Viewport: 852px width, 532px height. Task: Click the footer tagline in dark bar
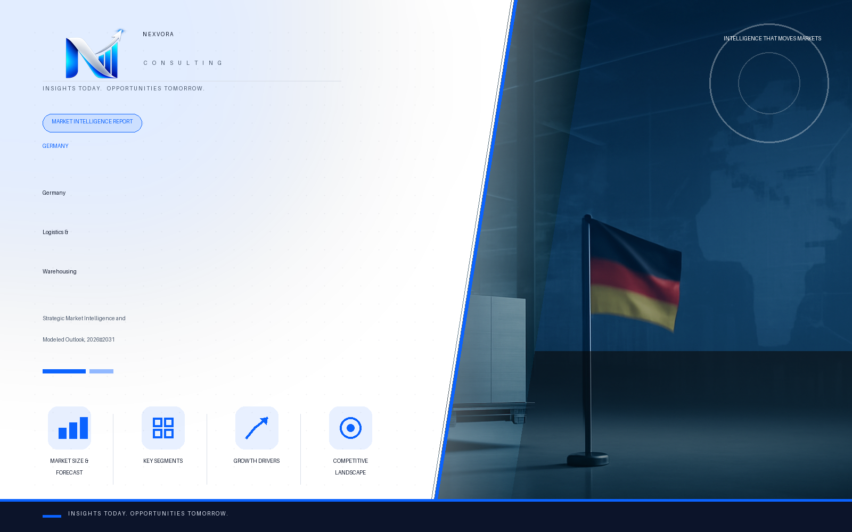coord(148,513)
